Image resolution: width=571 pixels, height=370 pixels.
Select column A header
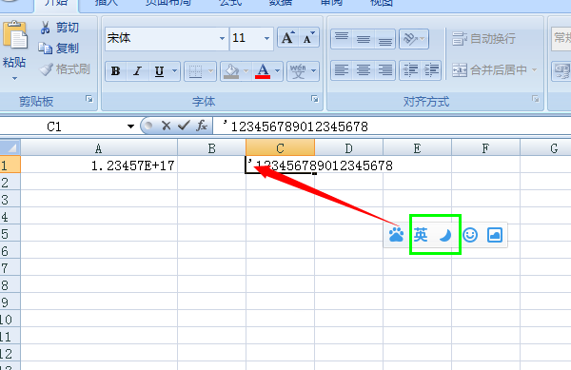coord(99,148)
